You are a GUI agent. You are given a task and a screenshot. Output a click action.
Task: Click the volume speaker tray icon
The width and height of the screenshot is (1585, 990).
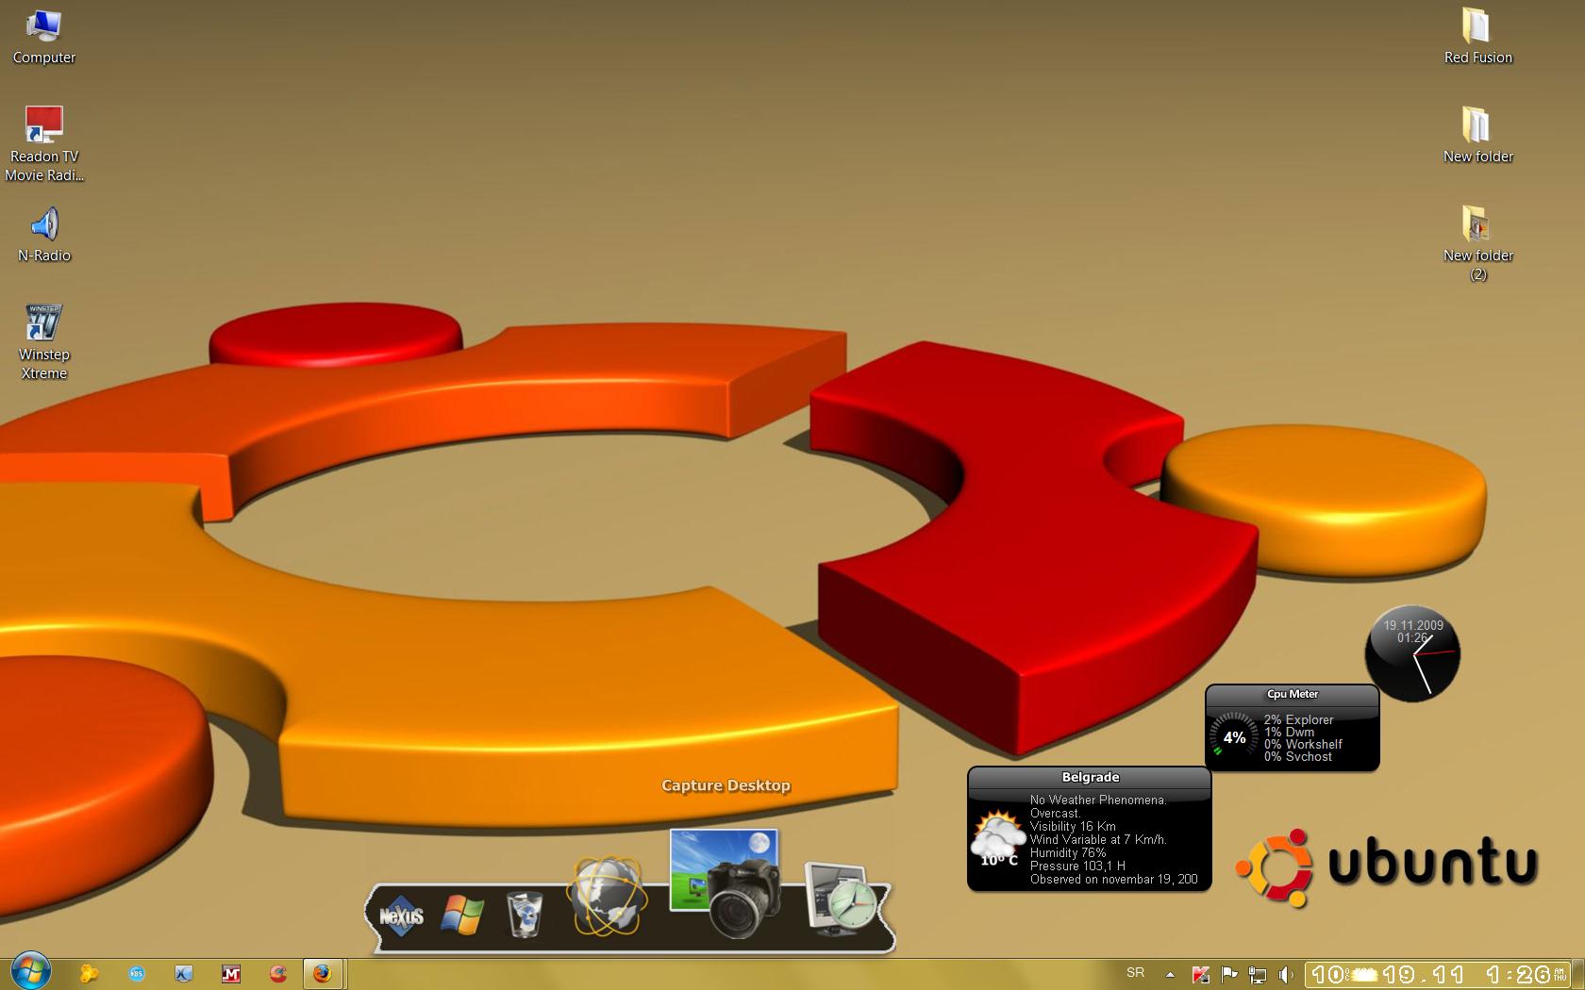[1286, 974]
